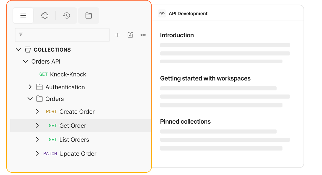Expand the Create Order request
The height and width of the screenshot is (175, 322).
pyautogui.click(x=37, y=111)
